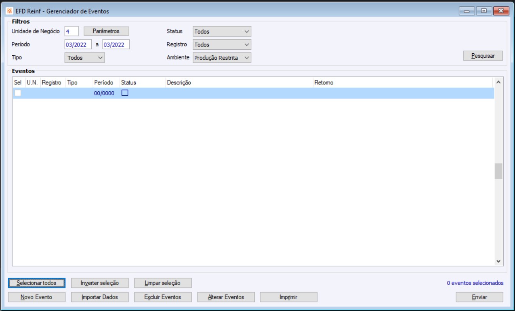Image resolution: width=515 pixels, height=311 pixels.
Task: Click the U.N. column header
Action: [32, 82]
